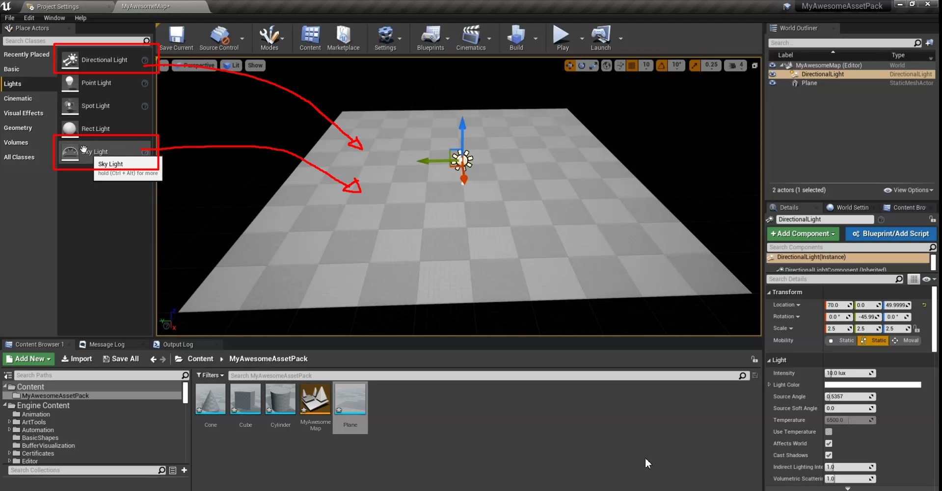Open the View Options dropdown in World Outliner
942x491 pixels.
coord(908,190)
